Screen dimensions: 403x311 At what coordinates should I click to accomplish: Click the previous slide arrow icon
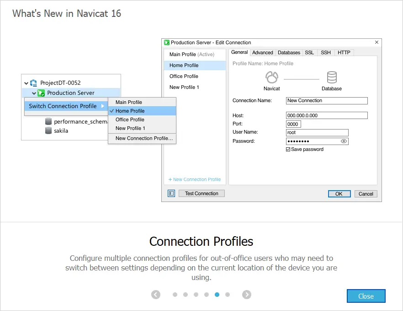point(156,295)
